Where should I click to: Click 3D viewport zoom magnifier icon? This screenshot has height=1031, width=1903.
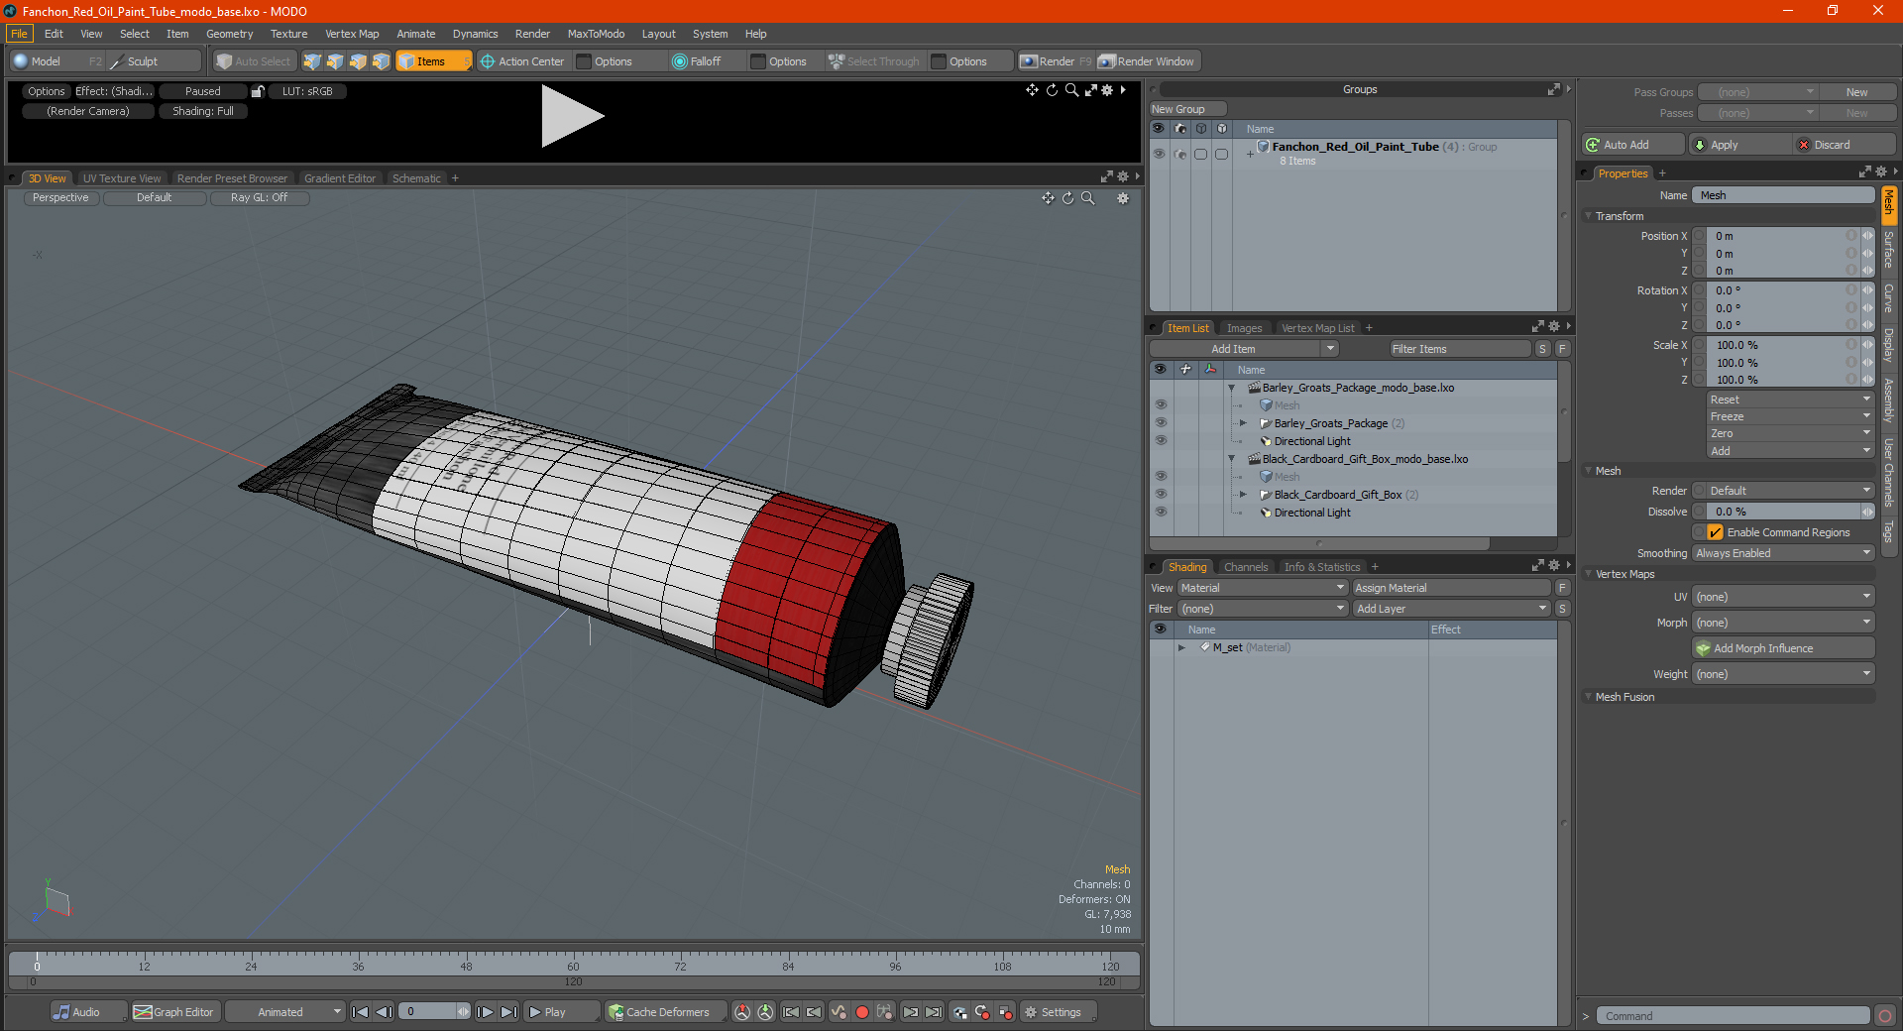pos(1087,198)
